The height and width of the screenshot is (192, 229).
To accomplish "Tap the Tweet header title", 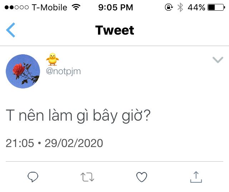I will click(114, 30).
